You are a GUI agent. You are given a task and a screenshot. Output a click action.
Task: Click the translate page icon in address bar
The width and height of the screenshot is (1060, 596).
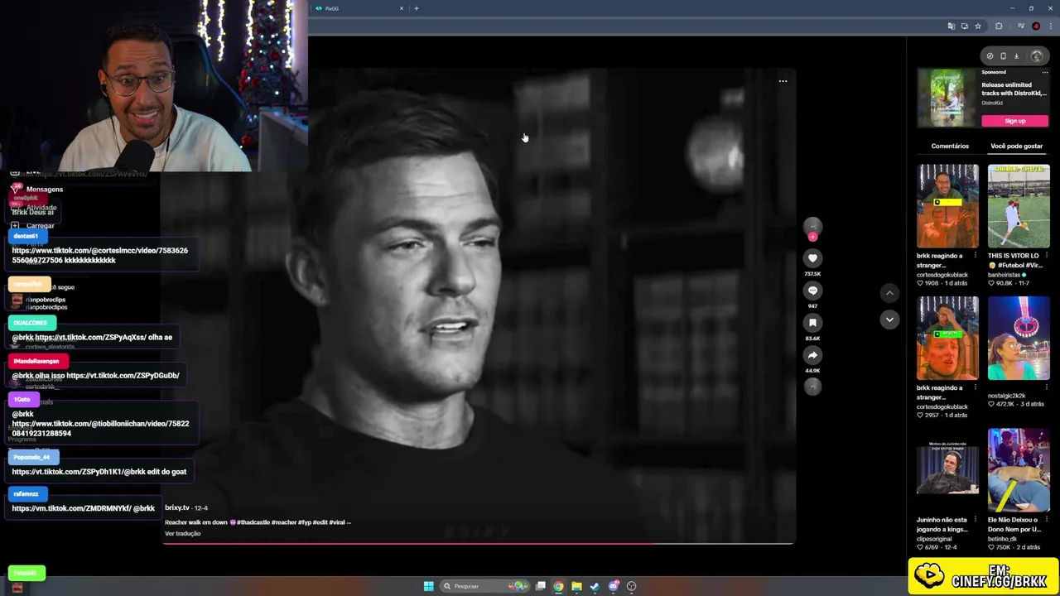951,26
